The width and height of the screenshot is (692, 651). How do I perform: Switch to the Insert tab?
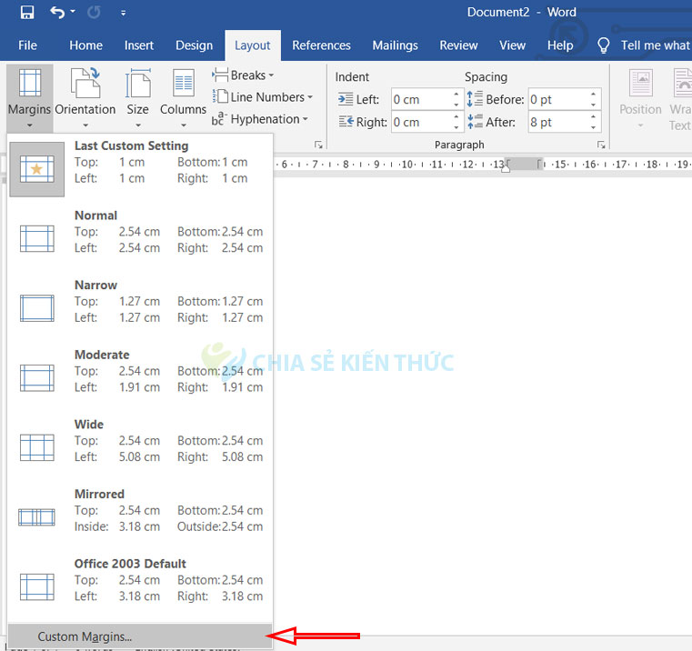139,45
